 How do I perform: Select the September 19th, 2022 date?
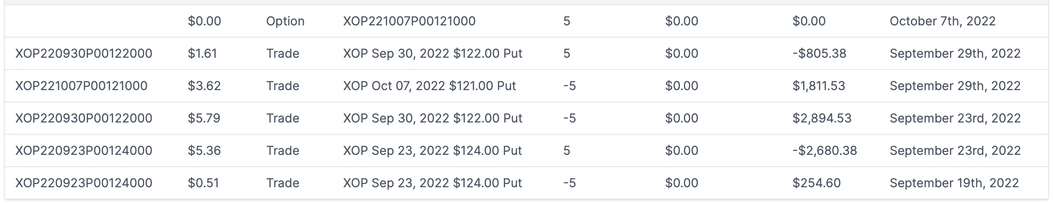(x=954, y=183)
